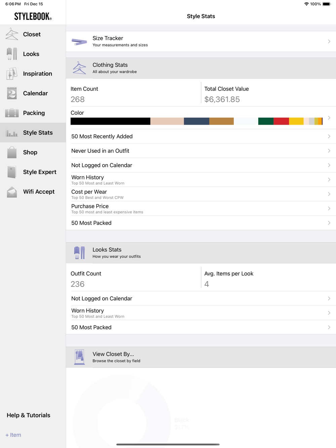Expand Clothing 50 Most Packed chevron
This screenshot has height=448, width=336.
(329, 223)
